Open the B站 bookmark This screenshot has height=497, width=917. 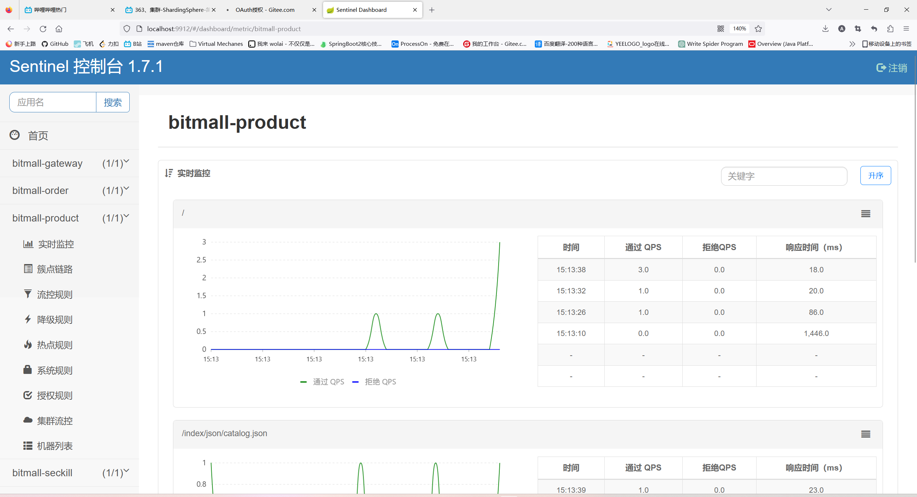point(133,44)
